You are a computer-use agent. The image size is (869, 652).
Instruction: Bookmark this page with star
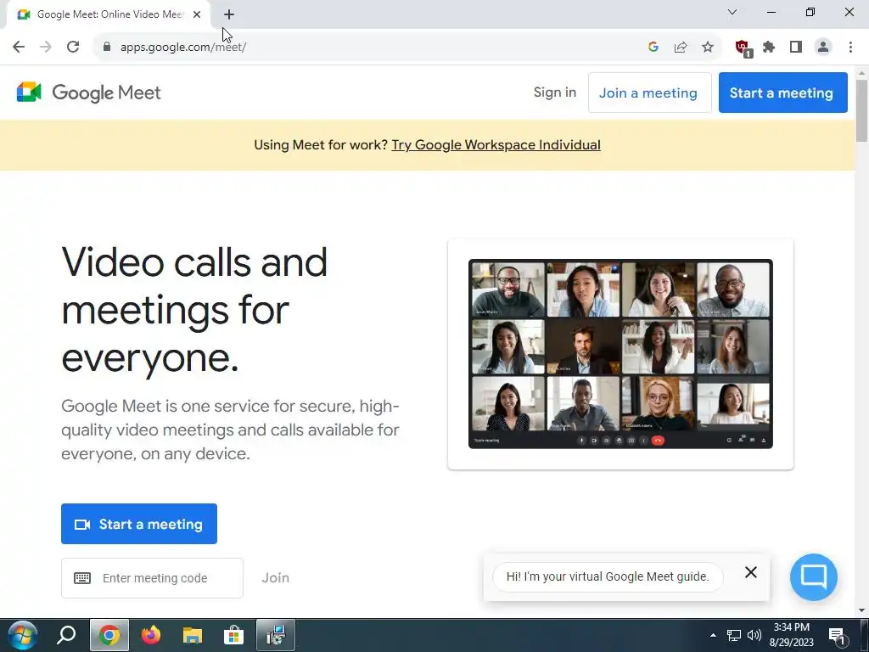pyautogui.click(x=708, y=48)
